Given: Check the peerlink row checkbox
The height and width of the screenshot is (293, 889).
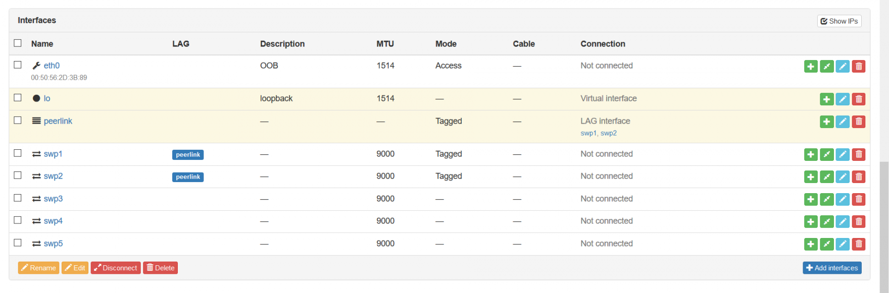Looking at the screenshot, I should [x=18, y=120].
